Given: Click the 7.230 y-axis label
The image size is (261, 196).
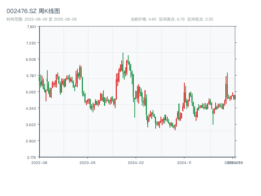Looking at the screenshot, I should point(32,43).
